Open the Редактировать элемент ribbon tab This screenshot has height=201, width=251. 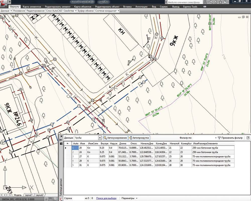click(58, 7)
